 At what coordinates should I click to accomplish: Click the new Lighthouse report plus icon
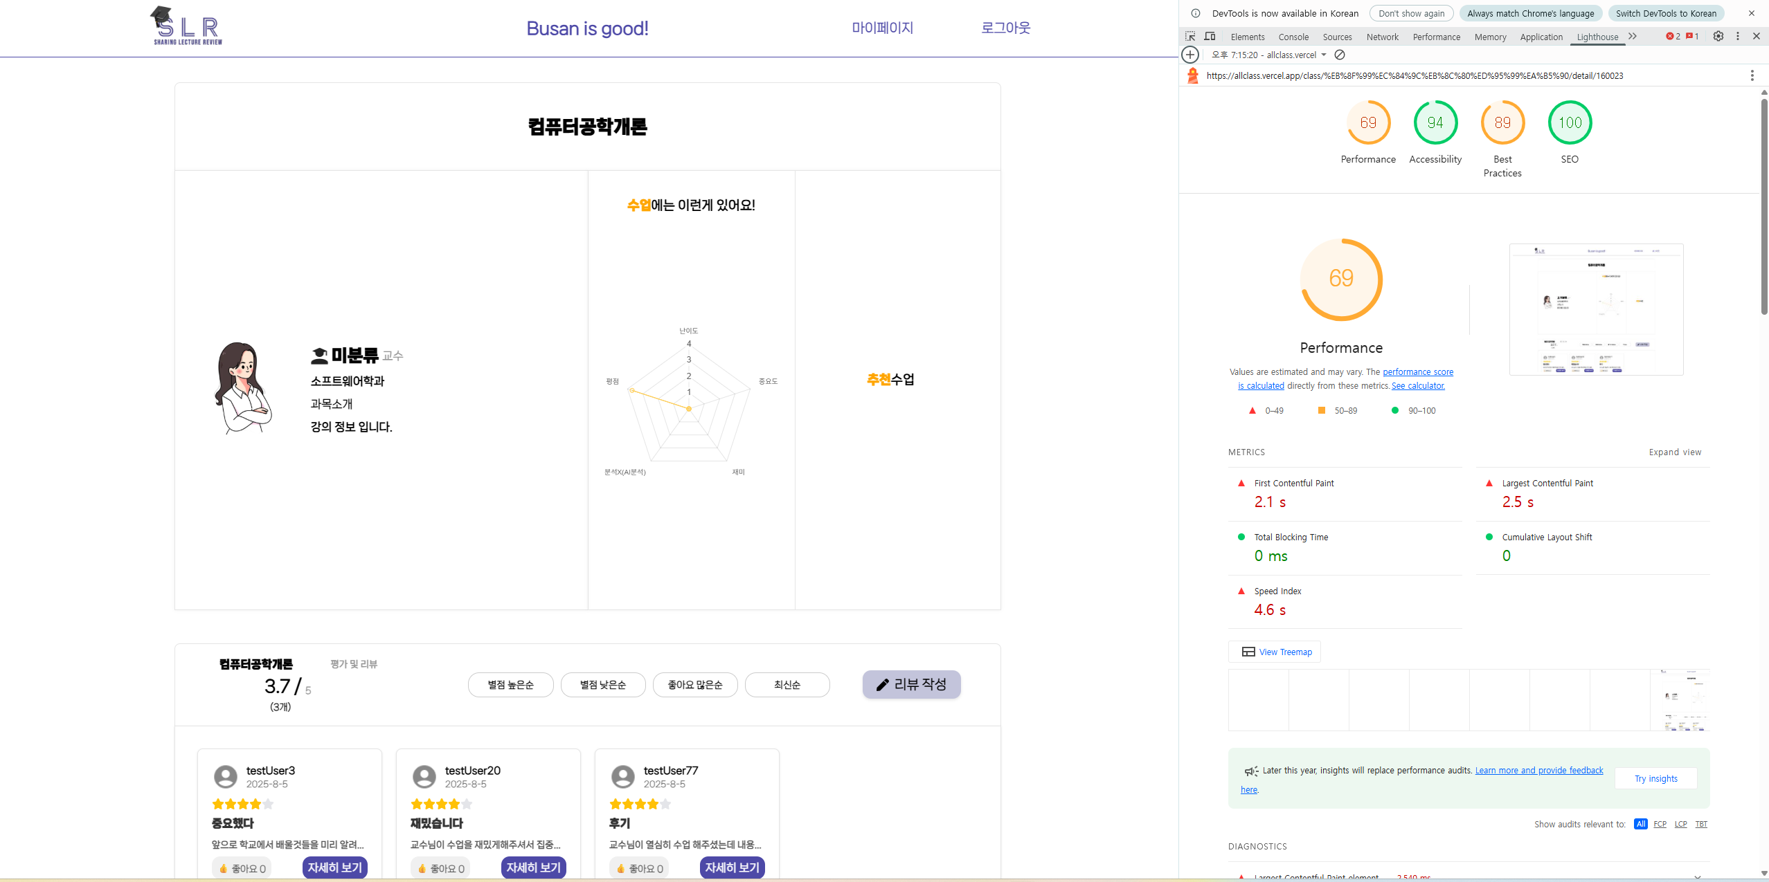tap(1190, 55)
